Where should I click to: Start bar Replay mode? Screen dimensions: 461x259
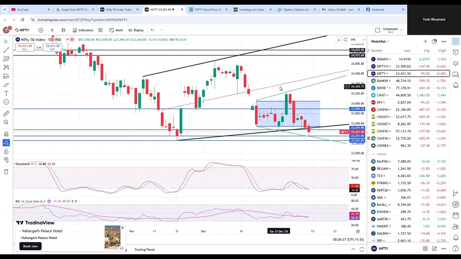point(136,30)
